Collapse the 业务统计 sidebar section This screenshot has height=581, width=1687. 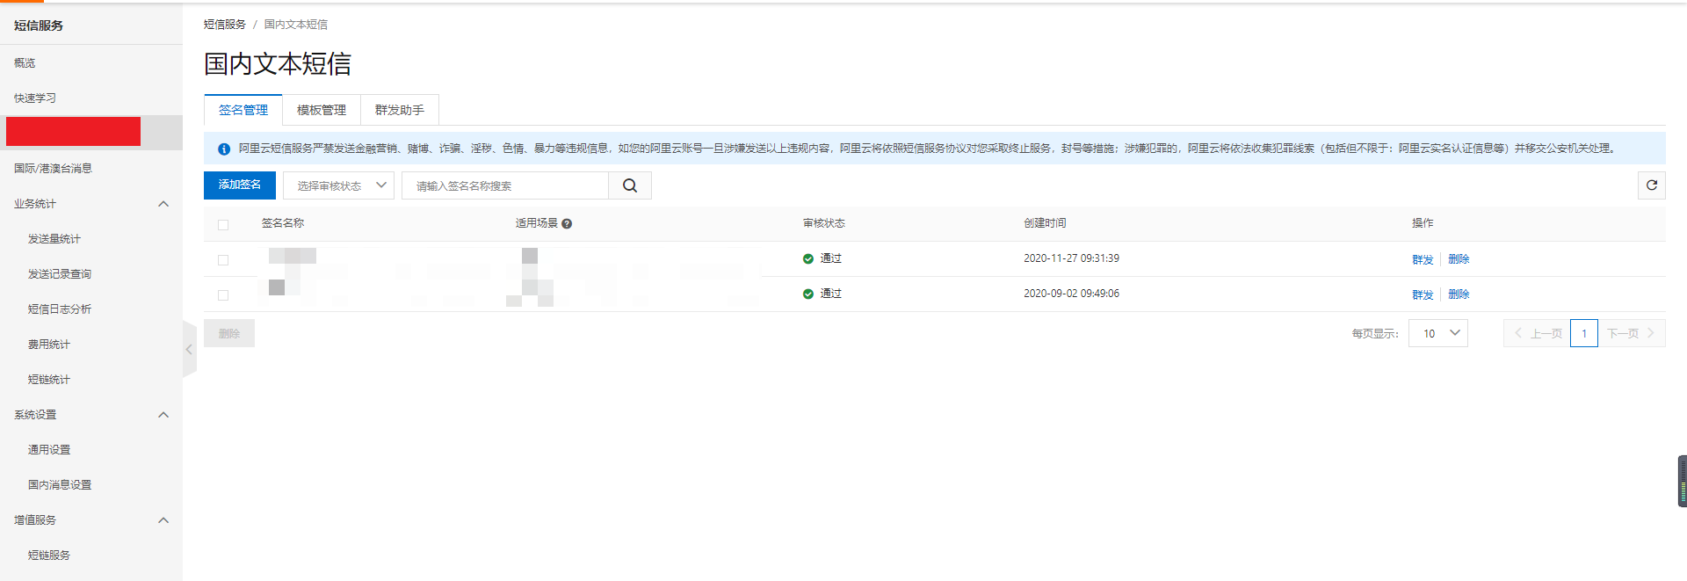pos(163,204)
